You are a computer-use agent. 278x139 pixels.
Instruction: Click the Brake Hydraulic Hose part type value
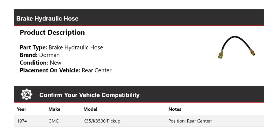tap(76, 47)
